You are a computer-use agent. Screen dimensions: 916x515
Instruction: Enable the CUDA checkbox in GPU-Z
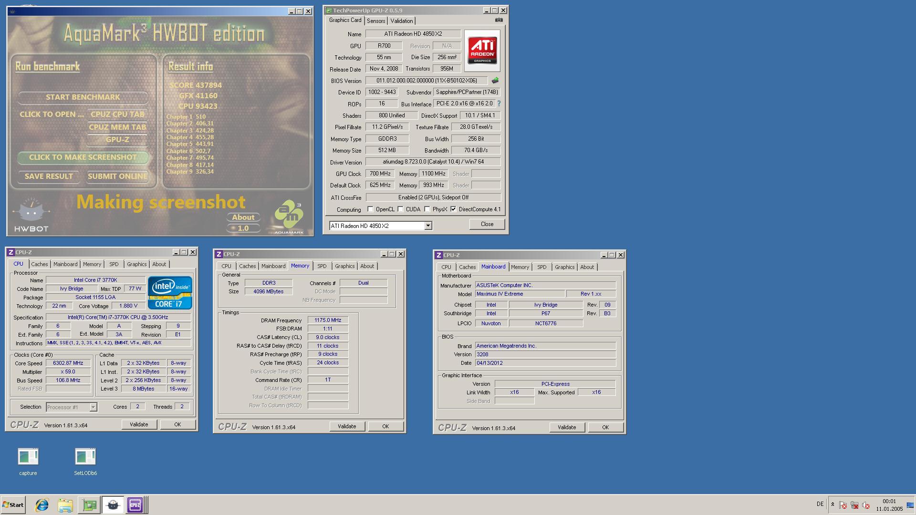coord(400,209)
